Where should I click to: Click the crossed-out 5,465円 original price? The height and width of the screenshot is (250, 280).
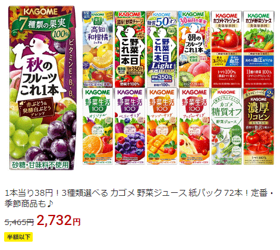(x=19, y=222)
